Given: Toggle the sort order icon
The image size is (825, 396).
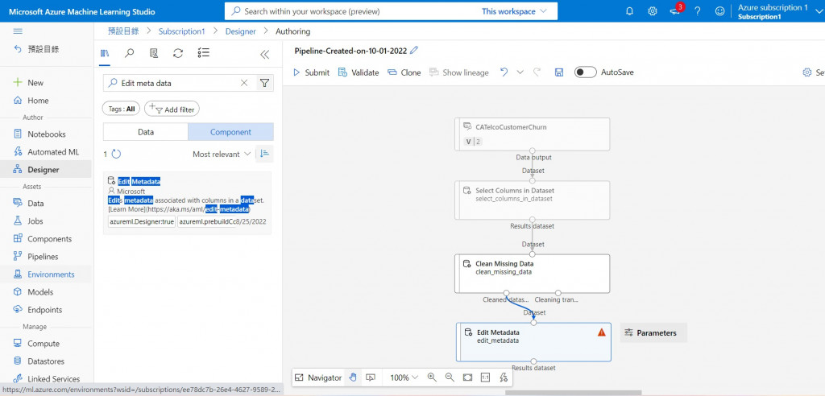Looking at the screenshot, I should click(x=264, y=154).
